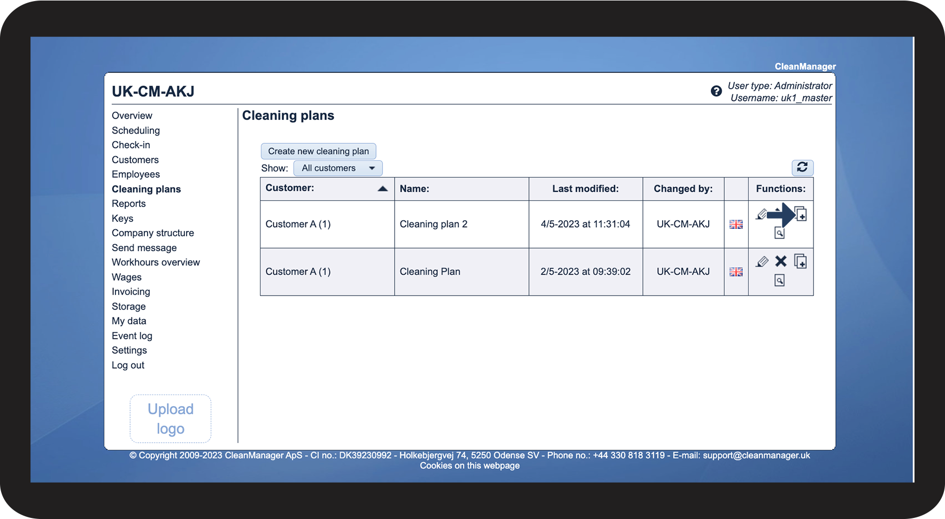The image size is (945, 519).
Task: Click User type: Administrator text
Action: tap(780, 86)
